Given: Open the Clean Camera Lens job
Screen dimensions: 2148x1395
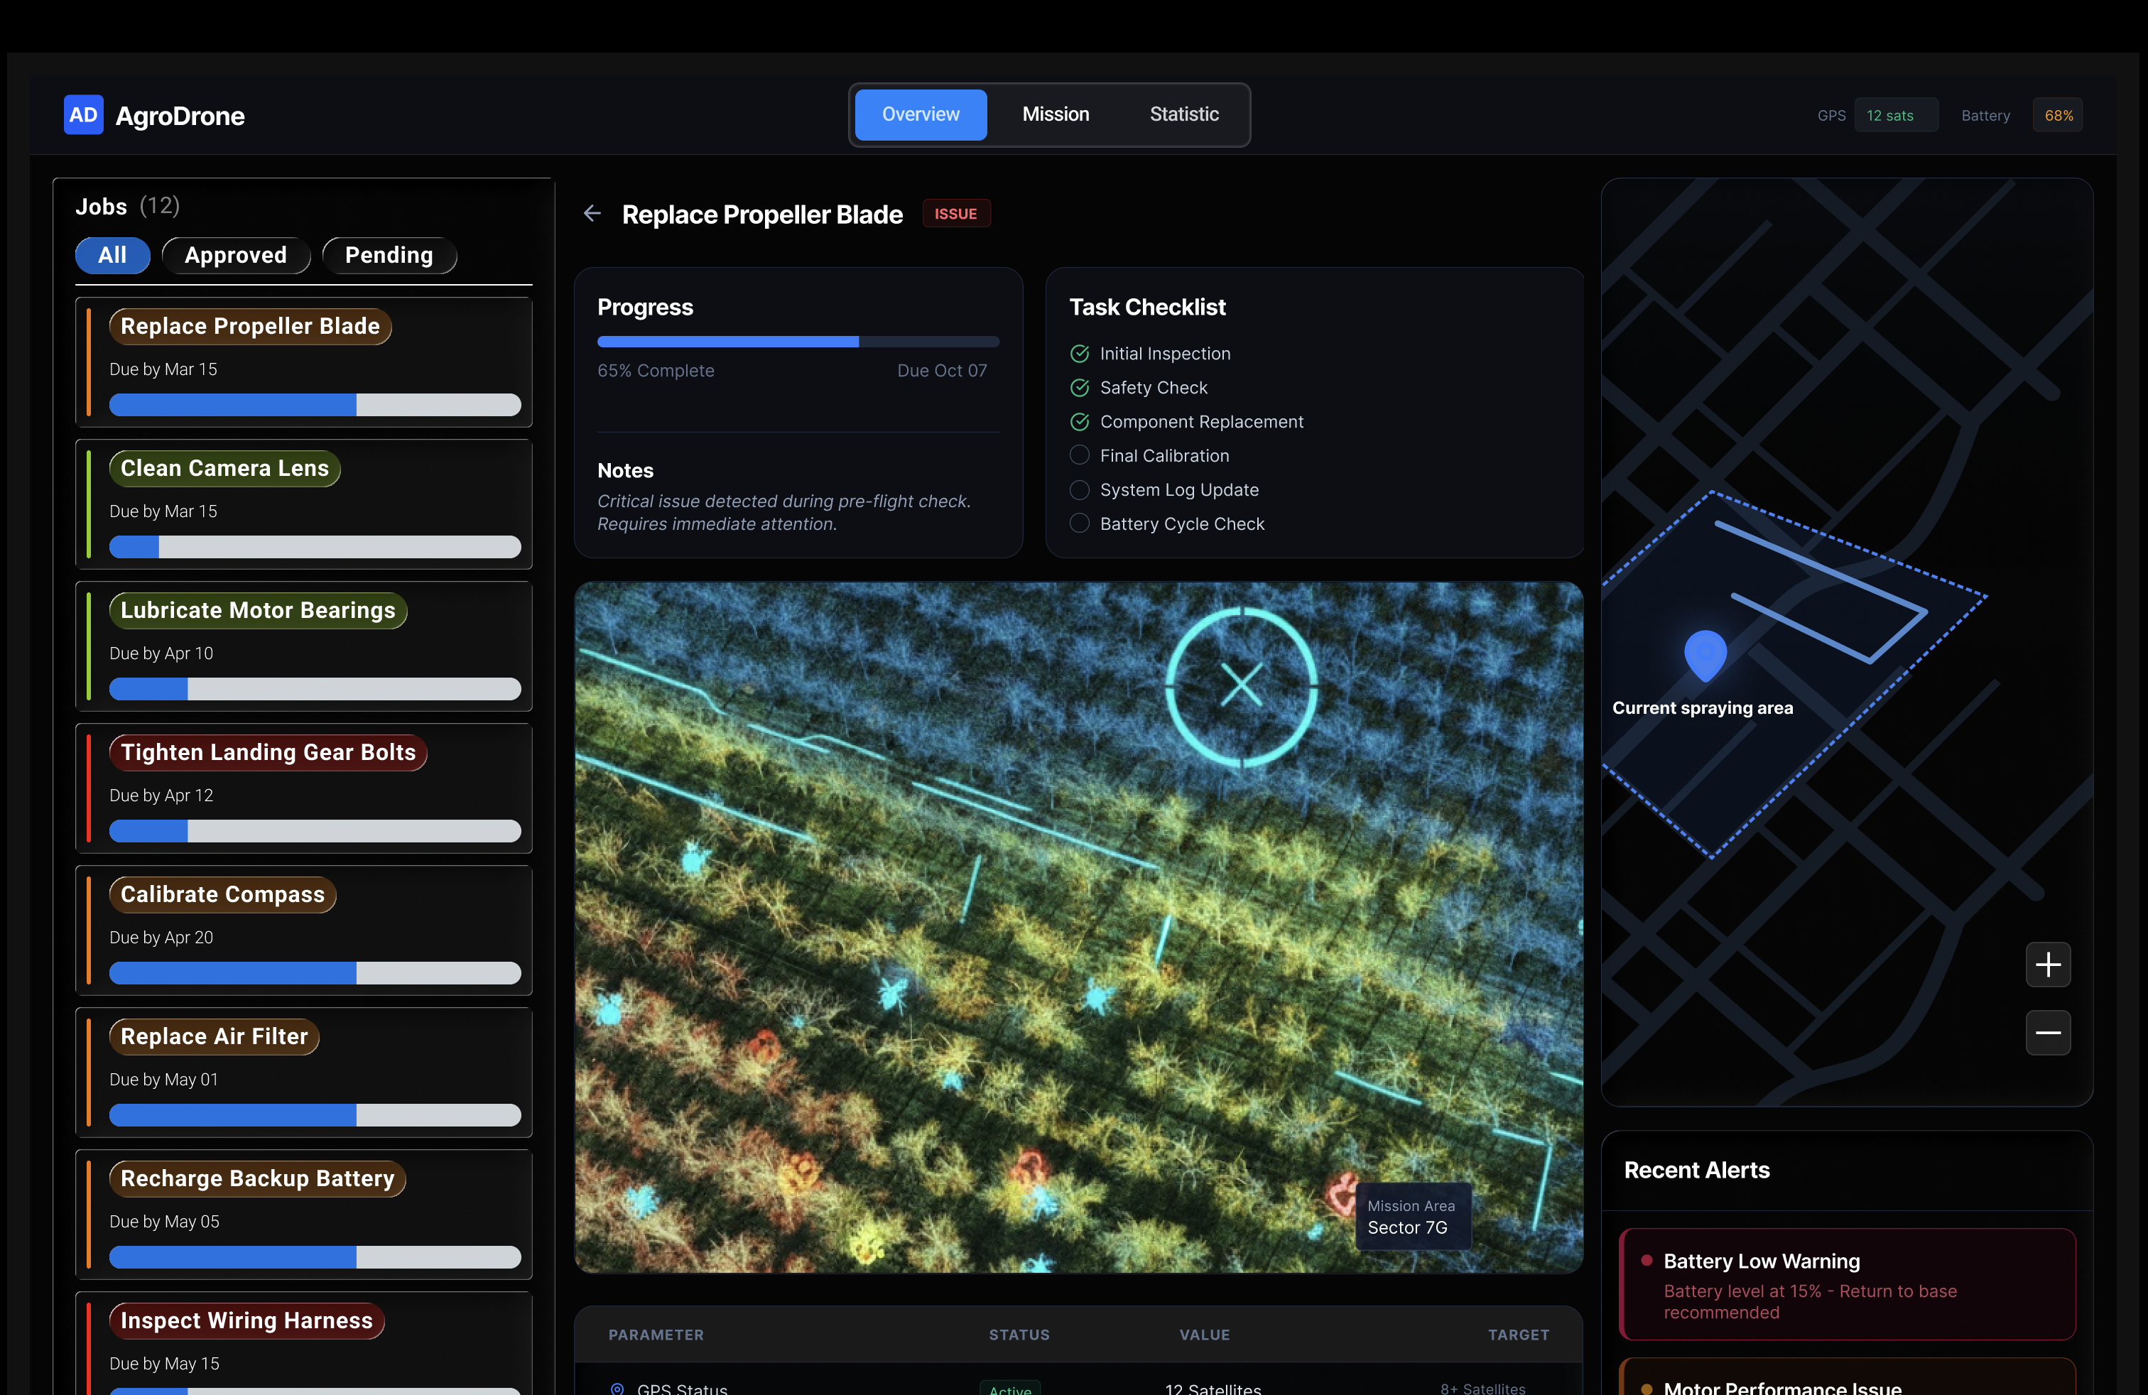Looking at the screenshot, I should pos(304,504).
